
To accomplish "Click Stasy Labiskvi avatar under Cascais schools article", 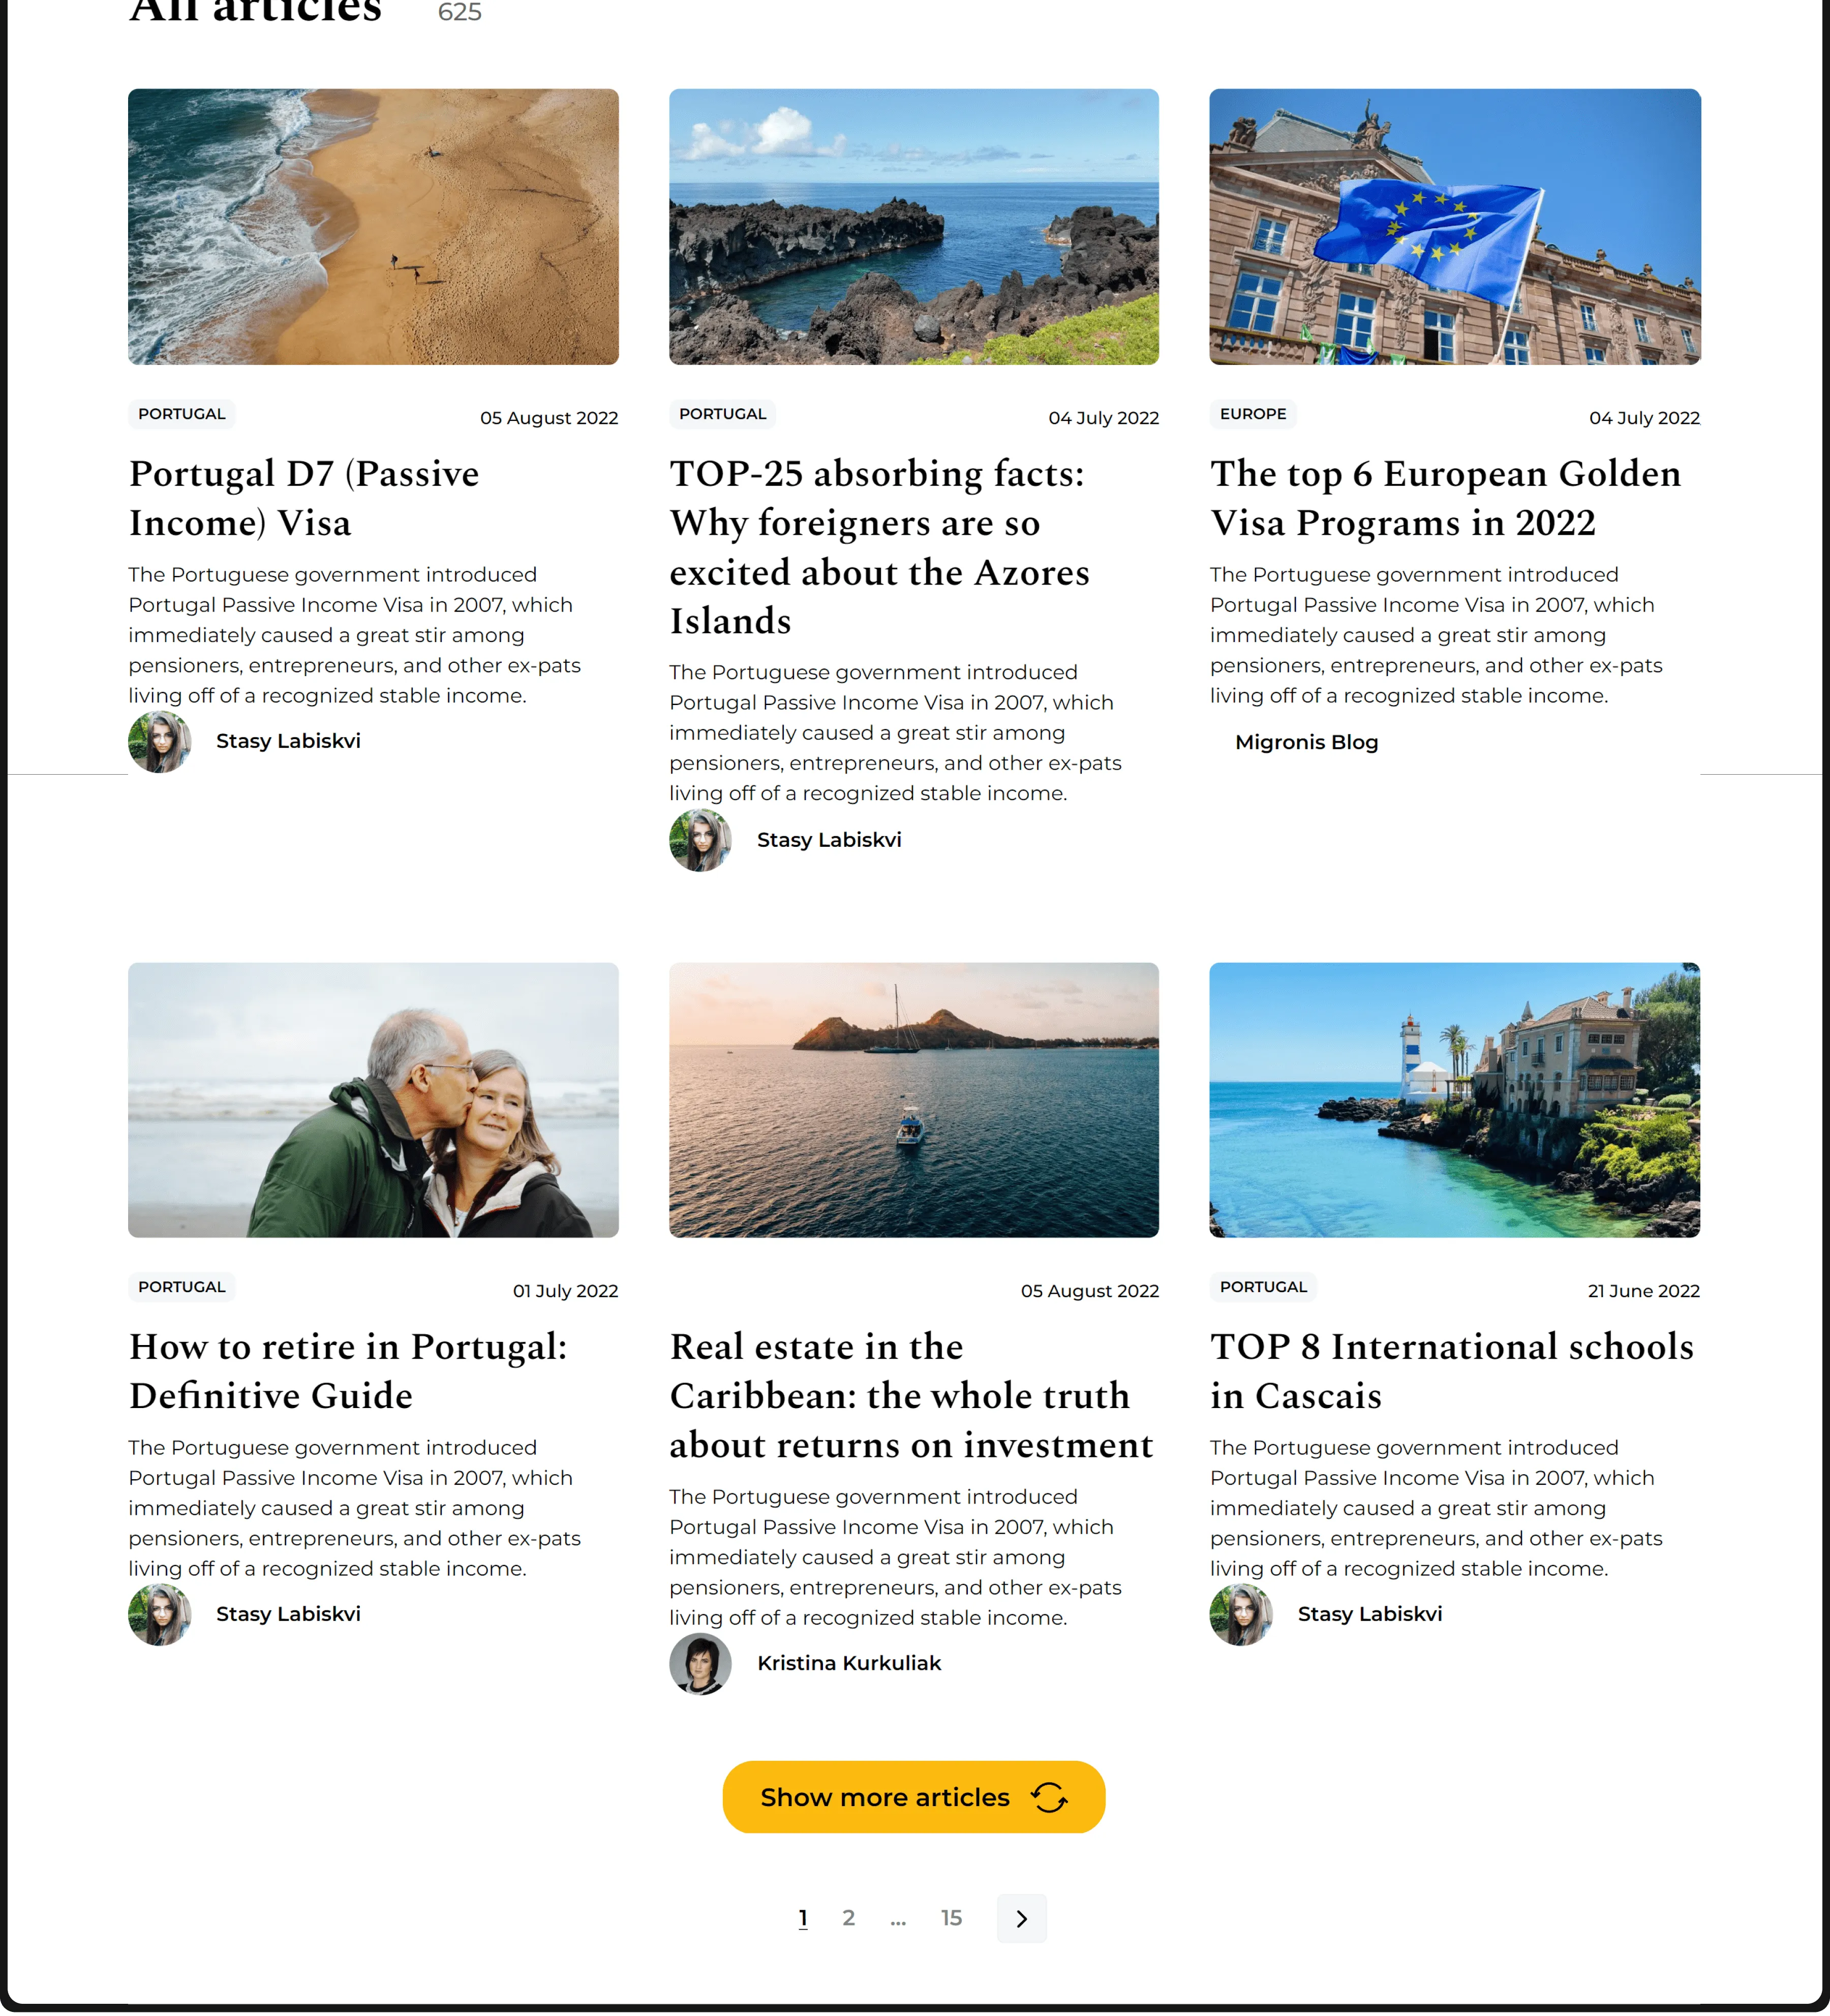I will point(1241,1615).
